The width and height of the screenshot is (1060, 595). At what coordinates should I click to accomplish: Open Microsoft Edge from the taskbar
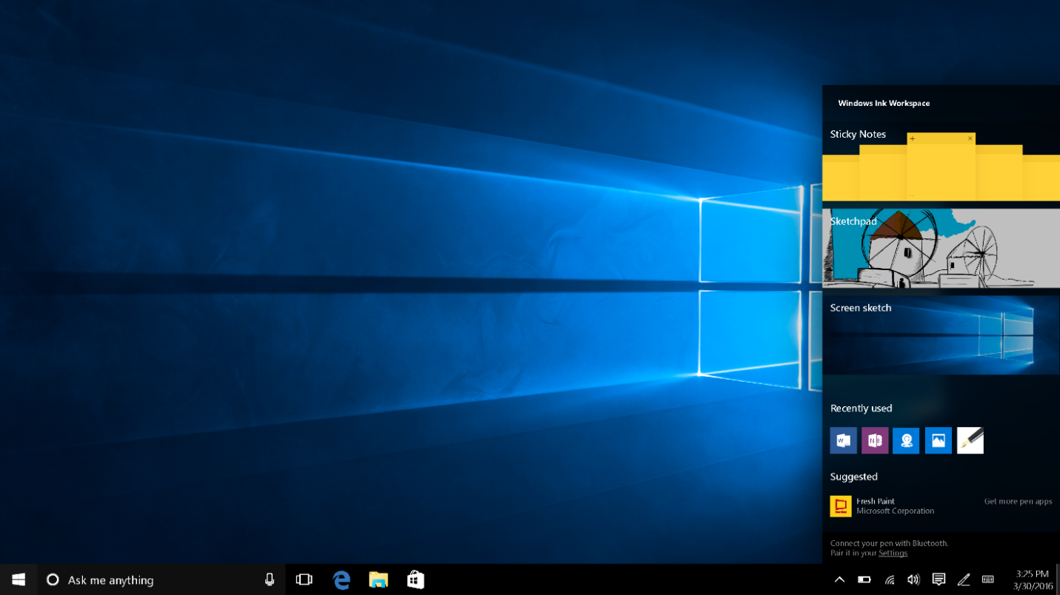[x=341, y=579]
